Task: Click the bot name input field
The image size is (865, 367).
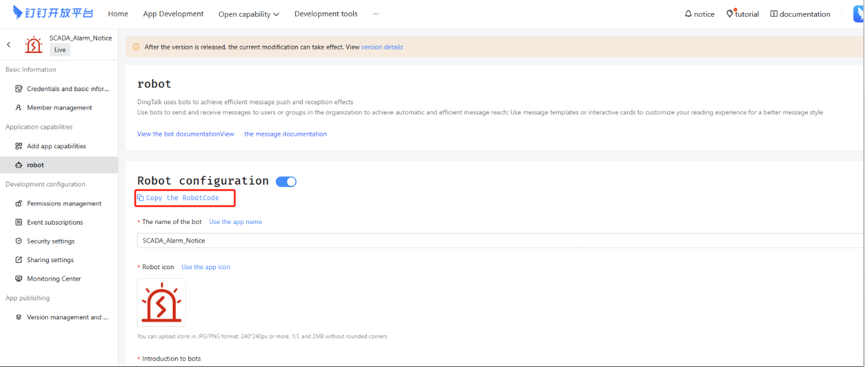Action: click(x=477, y=241)
